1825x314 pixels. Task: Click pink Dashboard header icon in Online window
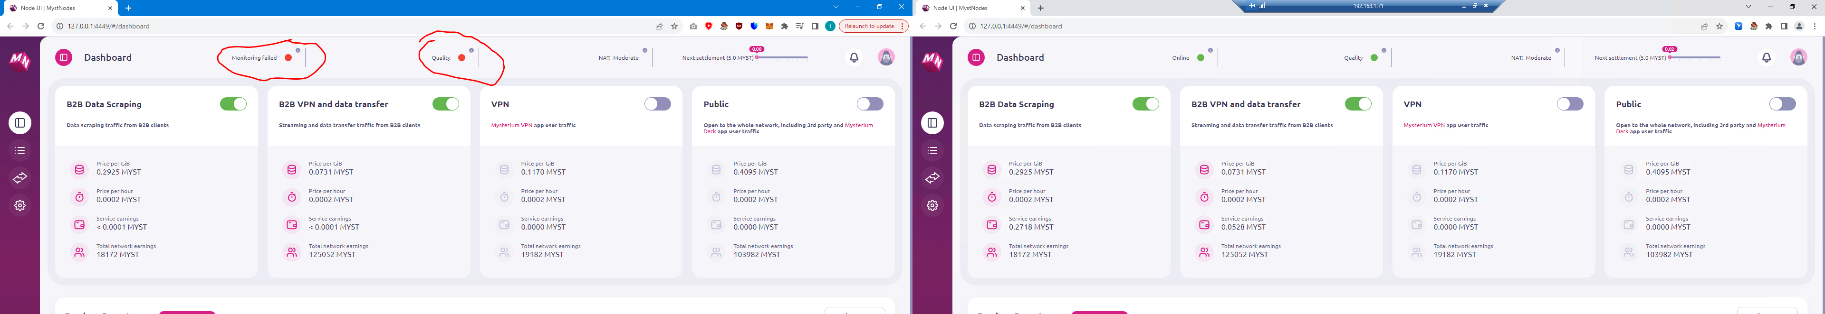click(976, 57)
